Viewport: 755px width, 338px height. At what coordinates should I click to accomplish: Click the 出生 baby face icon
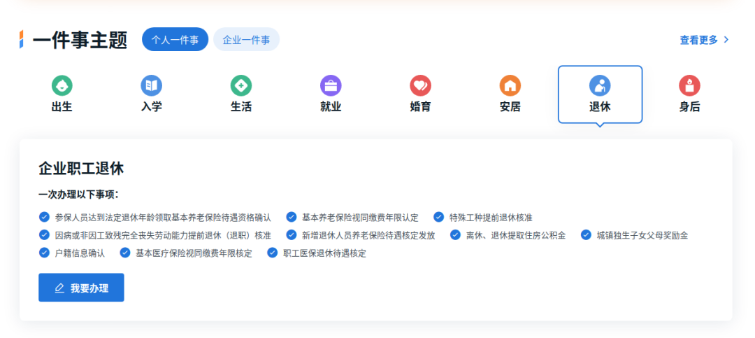coord(62,86)
